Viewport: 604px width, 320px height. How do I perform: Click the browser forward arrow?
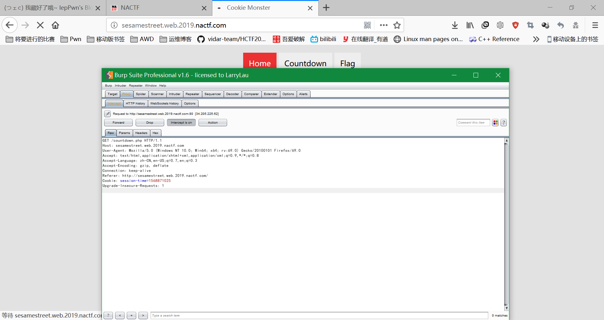(25, 25)
